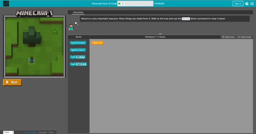Click the Sign in button
The image size is (256, 134).
pos(238,4)
